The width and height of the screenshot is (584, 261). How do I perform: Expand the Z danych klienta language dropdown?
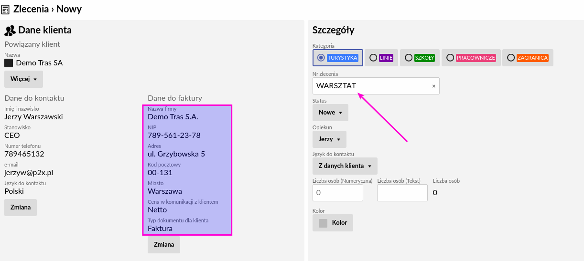pos(345,166)
